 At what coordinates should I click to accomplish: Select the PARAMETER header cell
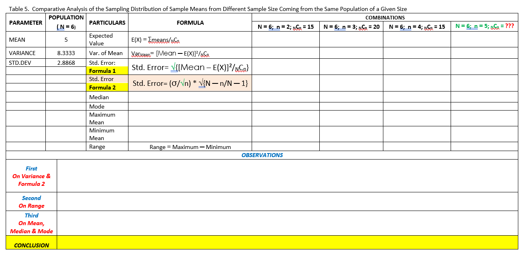[x=26, y=23]
